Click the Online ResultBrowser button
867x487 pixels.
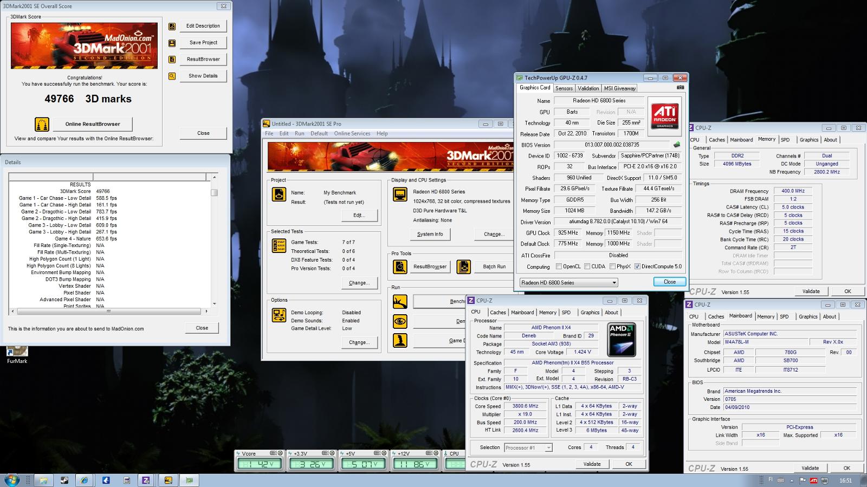(x=93, y=124)
